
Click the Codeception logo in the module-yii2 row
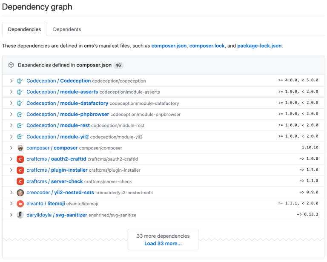pos(20,137)
